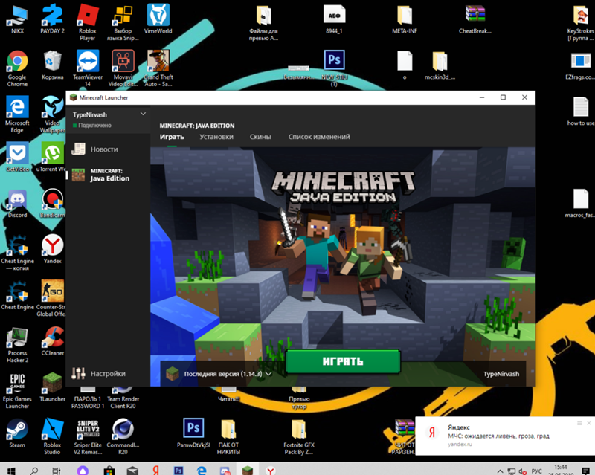The width and height of the screenshot is (595, 475).
Task: Switch to the Установки tab
Action: 216,137
